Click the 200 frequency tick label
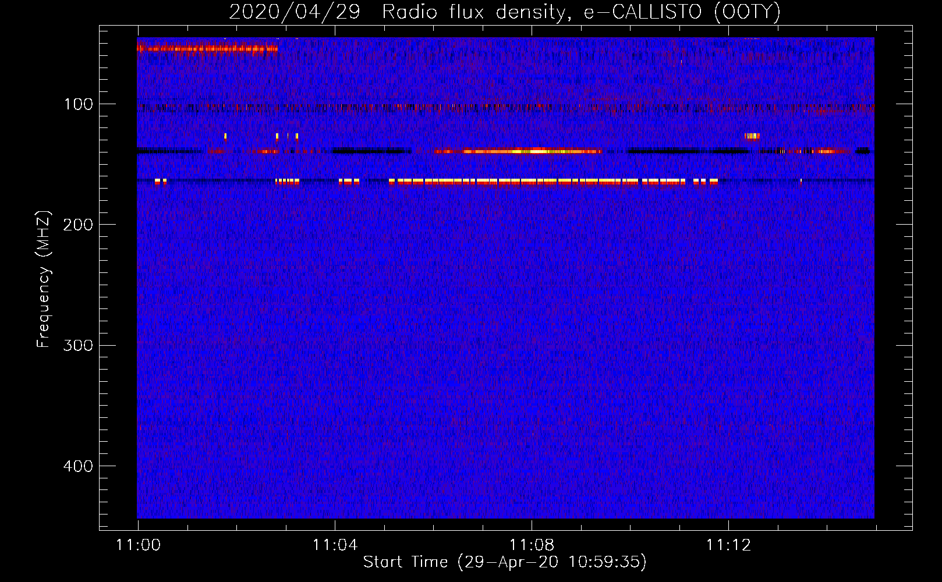The width and height of the screenshot is (942, 582). point(78,225)
